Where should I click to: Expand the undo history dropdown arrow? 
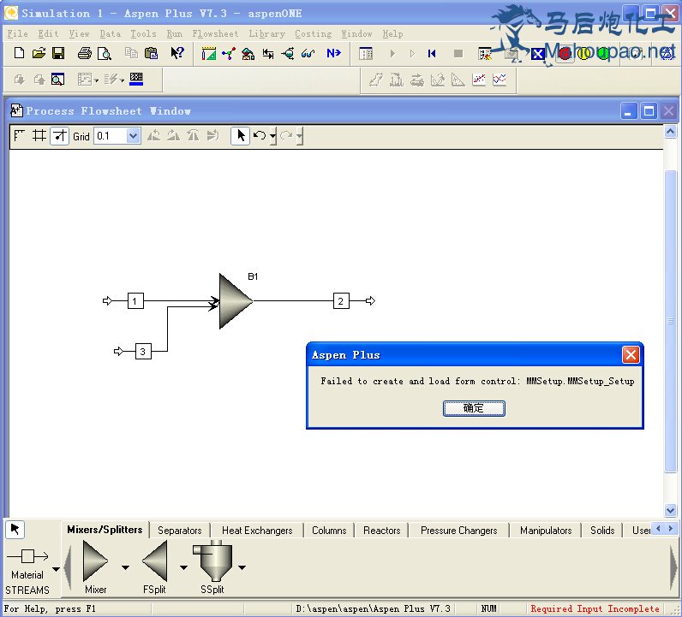point(272,136)
